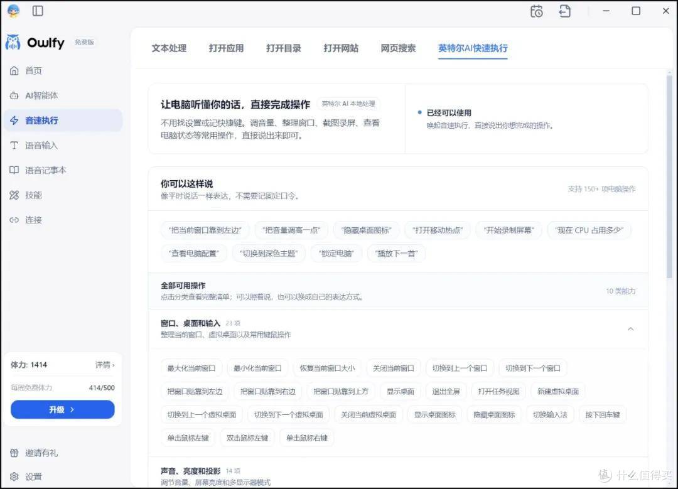The height and width of the screenshot is (489, 678).
Task: Click the 免费版 badge next to Owlfy
Action: pos(84,42)
